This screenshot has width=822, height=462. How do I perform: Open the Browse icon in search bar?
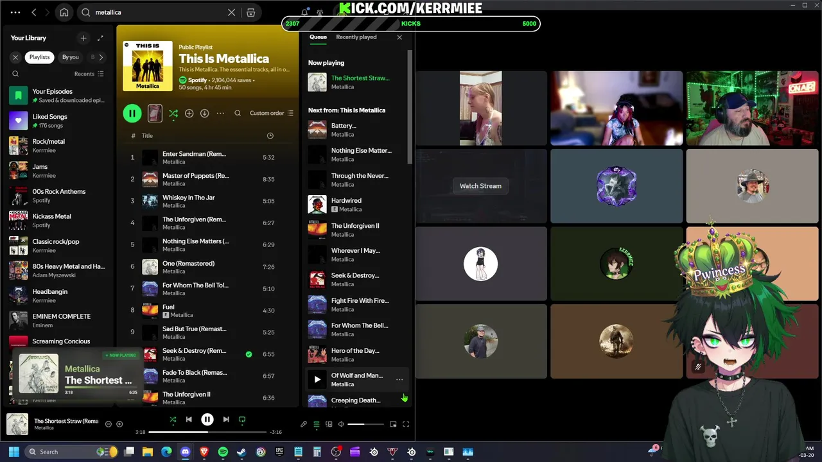tap(251, 12)
